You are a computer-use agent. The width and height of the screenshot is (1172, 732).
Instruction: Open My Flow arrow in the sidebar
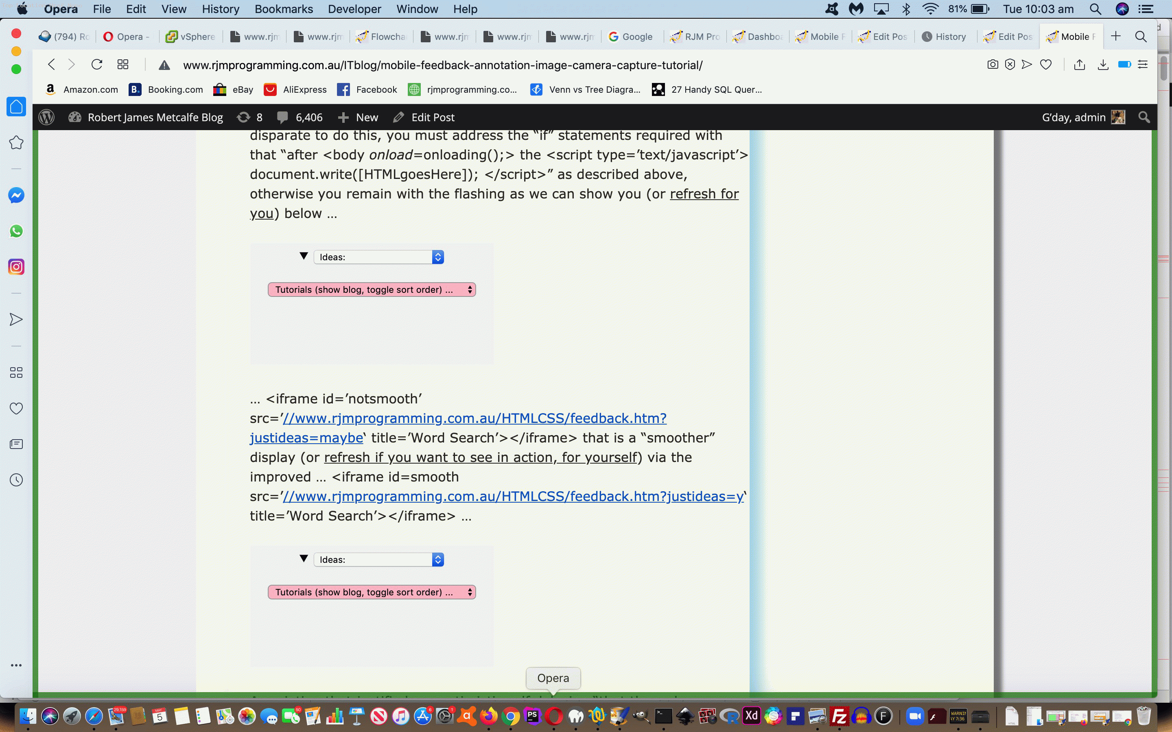(16, 320)
